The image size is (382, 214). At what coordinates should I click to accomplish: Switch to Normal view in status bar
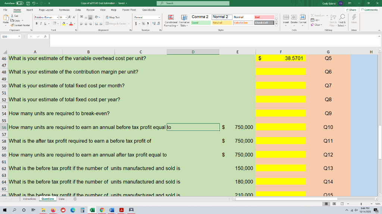[x=326, y=204]
